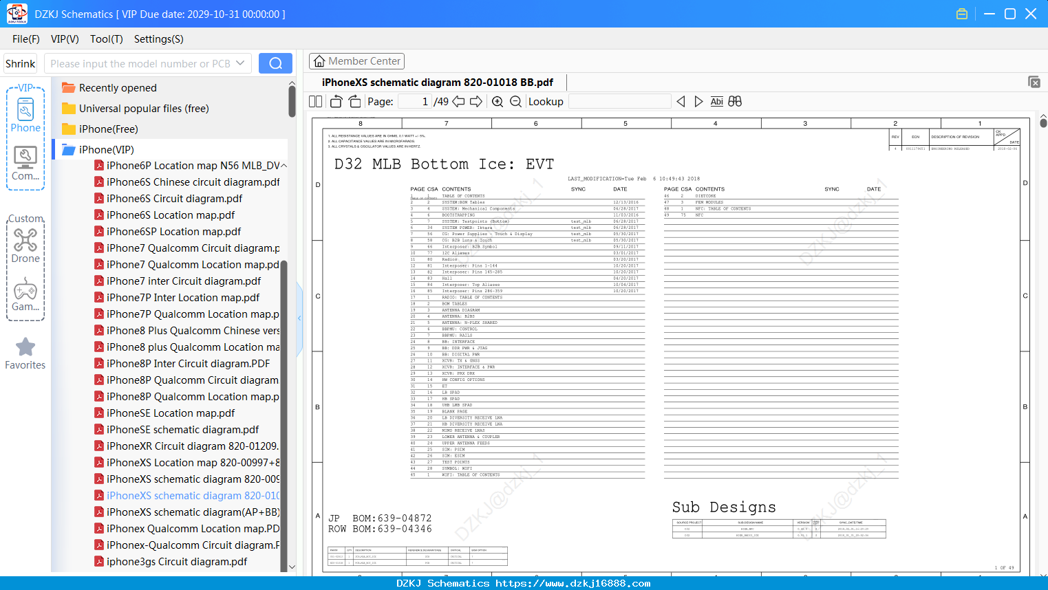Open the Drone category
Screen dimensions: 1048x590
click(x=25, y=245)
